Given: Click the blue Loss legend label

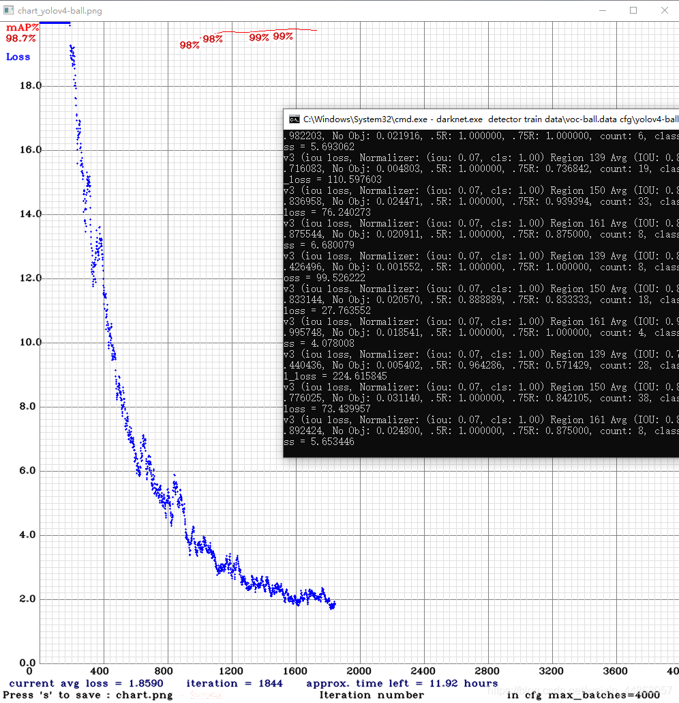Looking at the screenshot, I should 18,57.
